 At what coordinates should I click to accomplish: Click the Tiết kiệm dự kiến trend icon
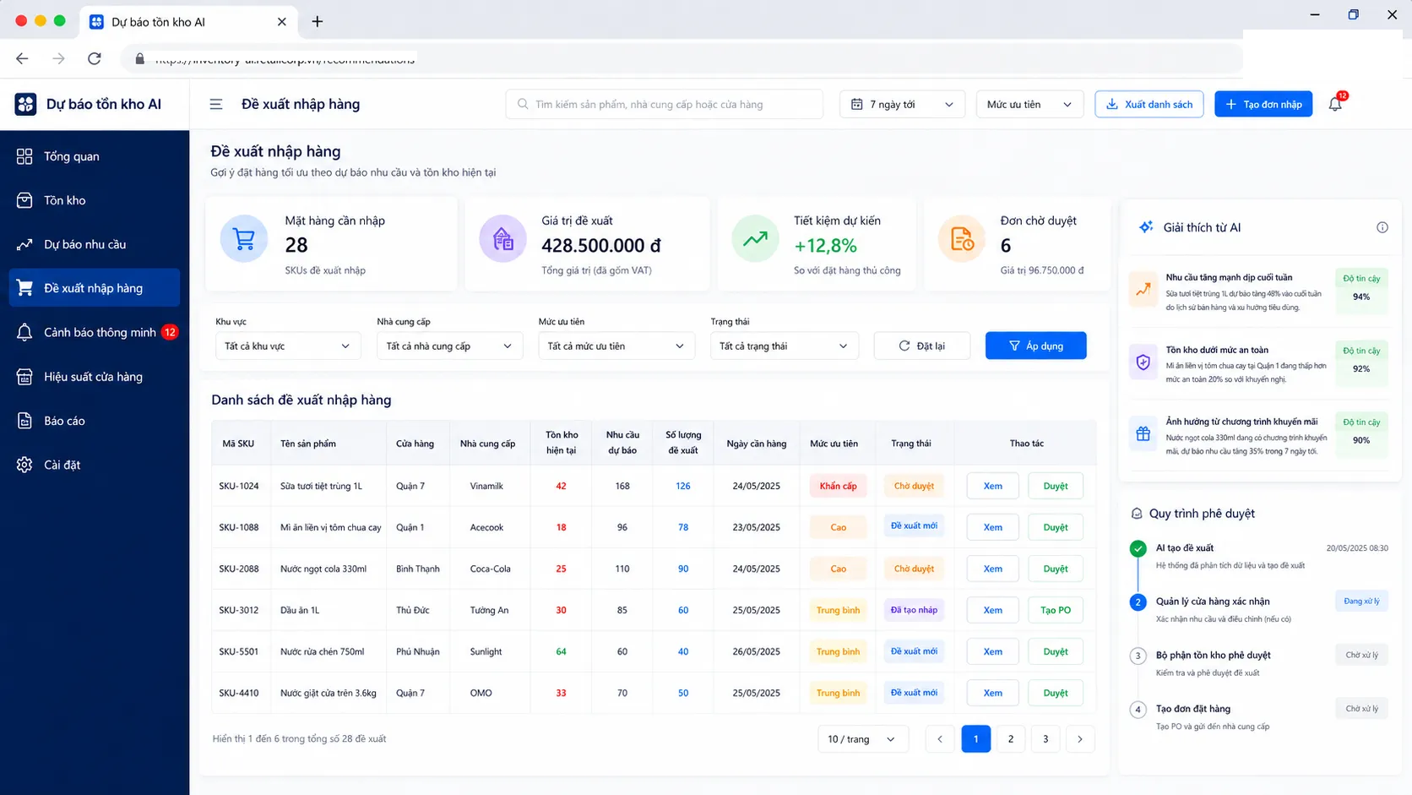coord(755,239)
